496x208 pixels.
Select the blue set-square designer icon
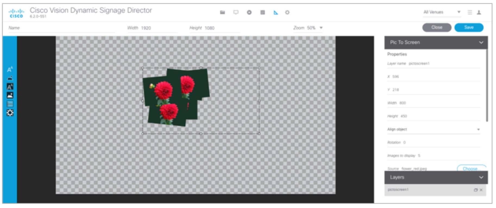tap(276, 12)
